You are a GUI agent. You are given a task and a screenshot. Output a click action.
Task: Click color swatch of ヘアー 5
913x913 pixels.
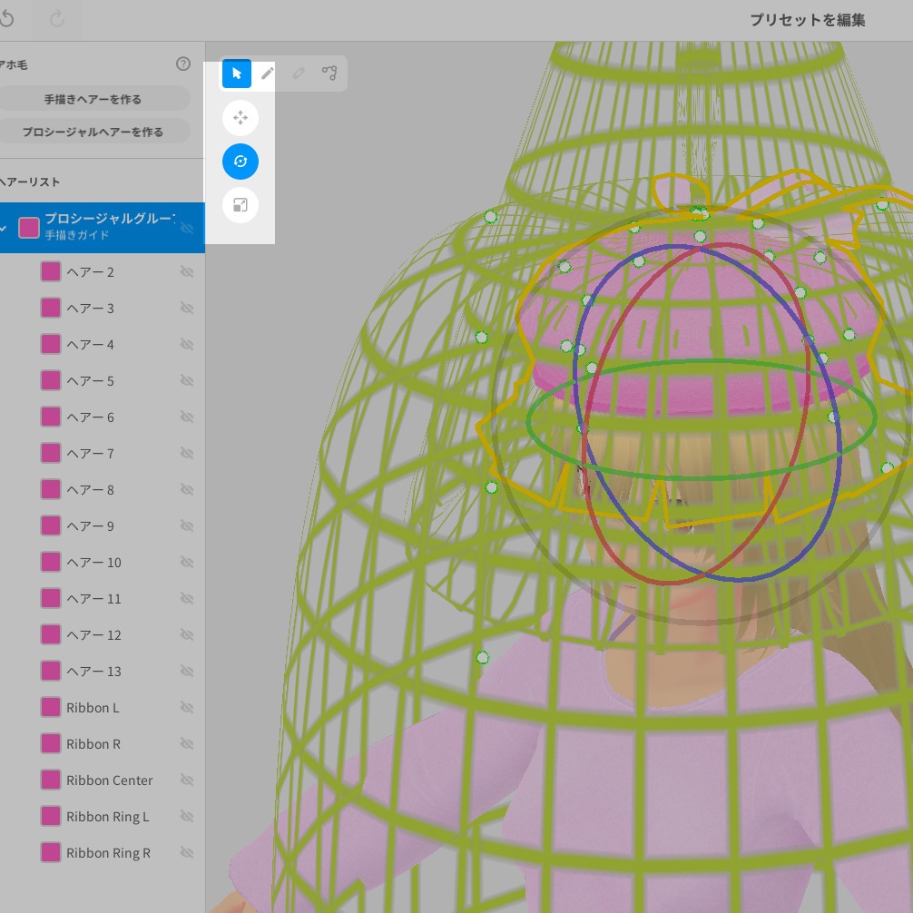(x=51, y=380)
